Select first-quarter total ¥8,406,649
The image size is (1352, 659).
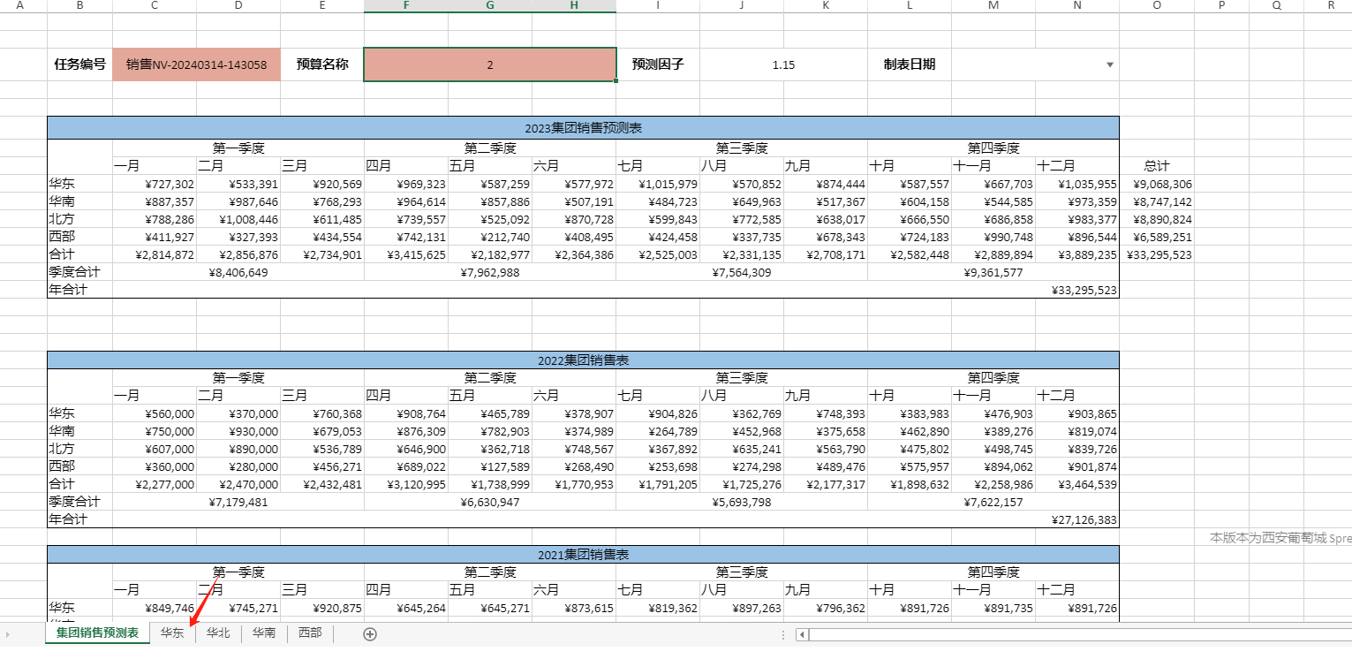[x=238, y=273]
